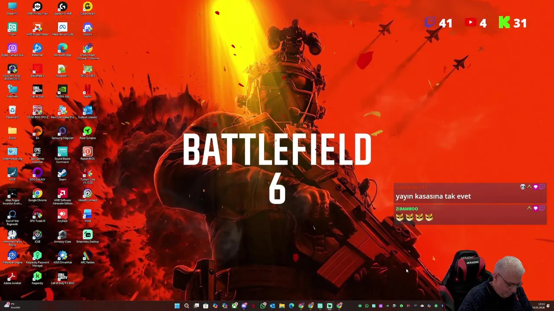This screenshot has height=311, width=554.
Task: Launch Wallpaper Engine desktop shortcut
Action: coord(12,257)
